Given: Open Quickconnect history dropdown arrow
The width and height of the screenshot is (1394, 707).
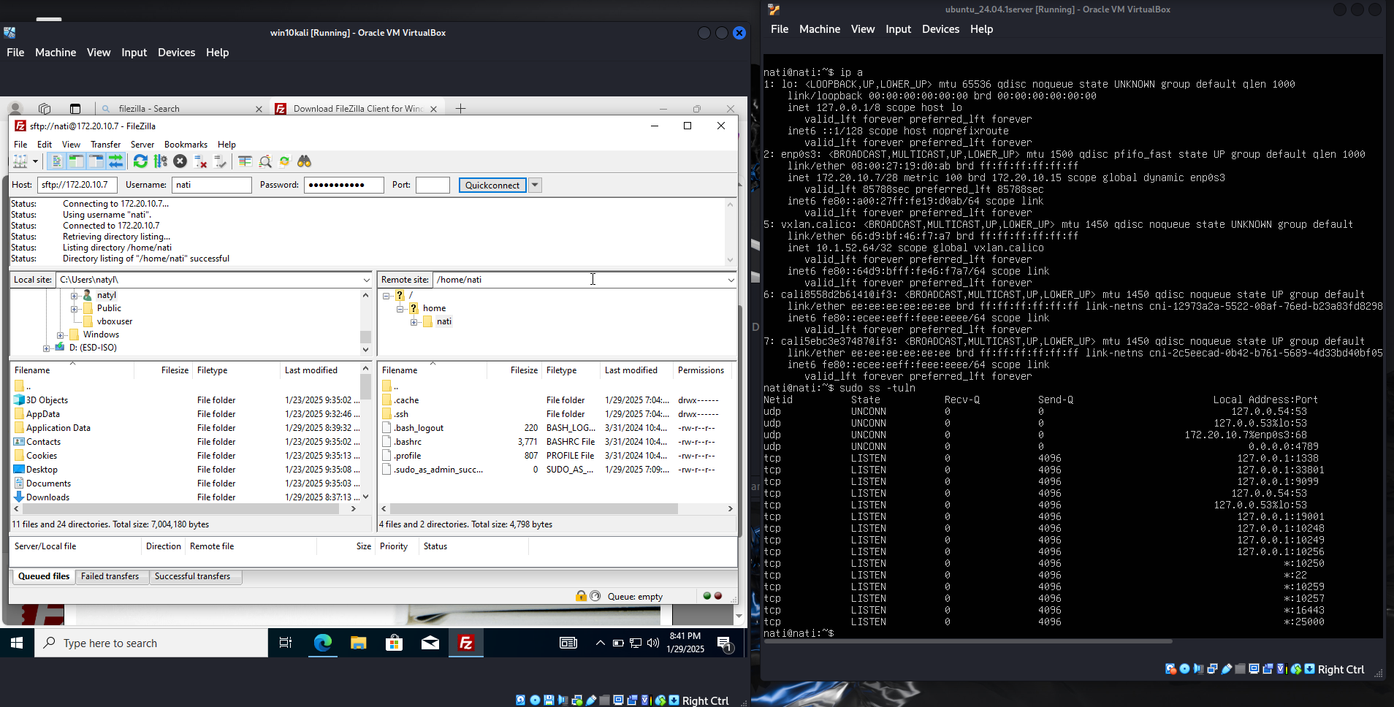Looking at the screenshot, I should click(535, 186).
